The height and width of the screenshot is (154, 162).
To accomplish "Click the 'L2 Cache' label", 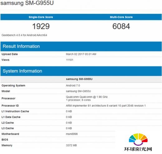I will (7, 123).
